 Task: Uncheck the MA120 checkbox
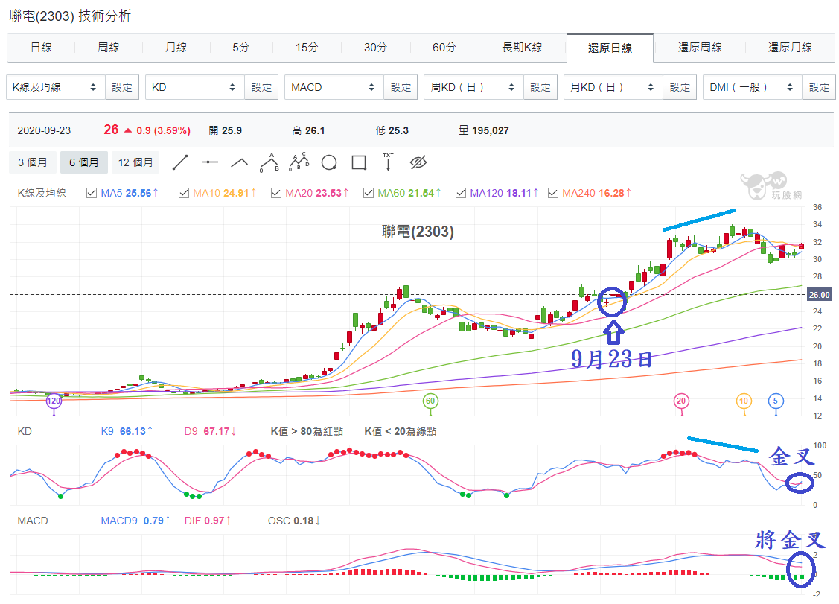pos(461,193)
